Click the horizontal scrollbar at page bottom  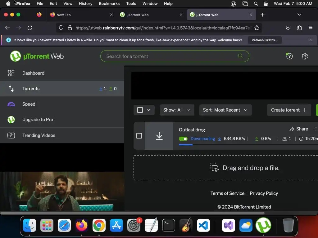pos(132,213)
